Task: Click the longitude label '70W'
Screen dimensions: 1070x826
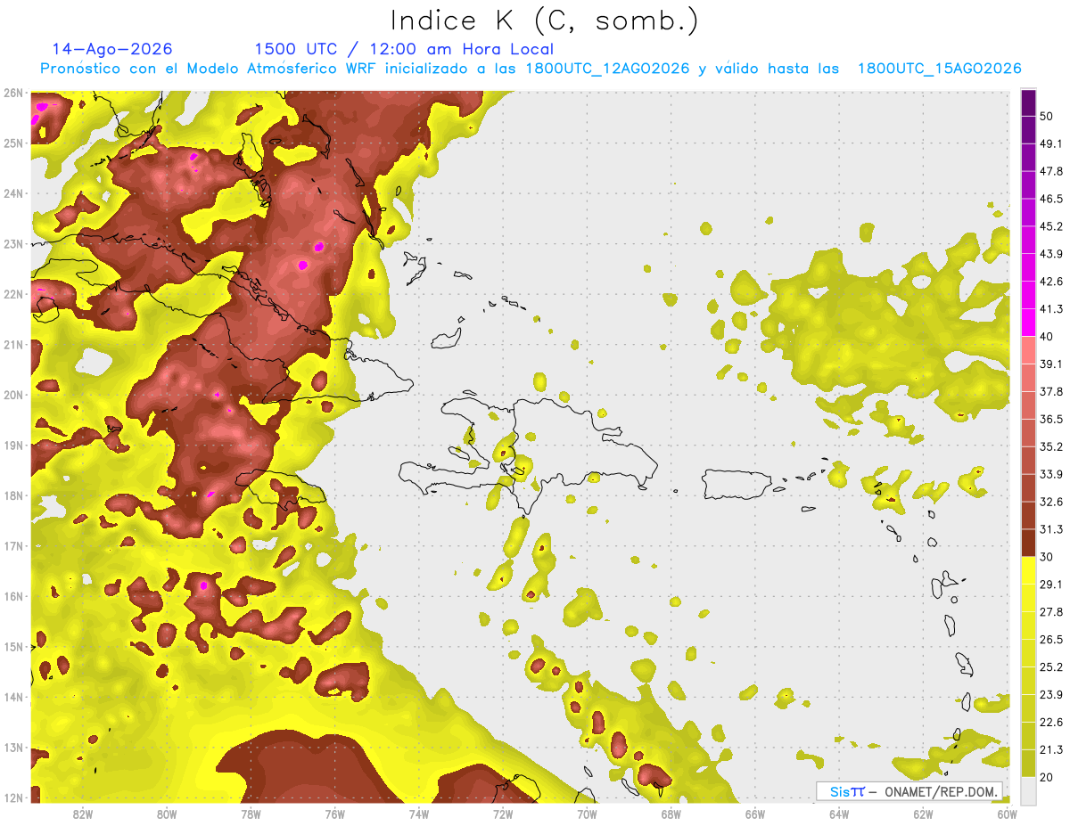Action: [587, 814]
